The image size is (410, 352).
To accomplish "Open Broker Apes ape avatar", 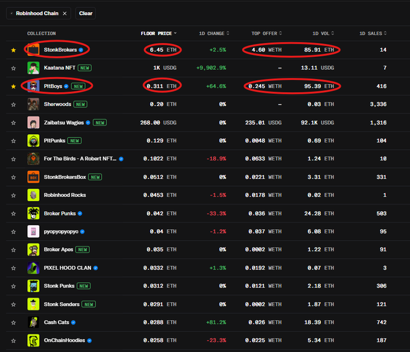I will 34,250.
